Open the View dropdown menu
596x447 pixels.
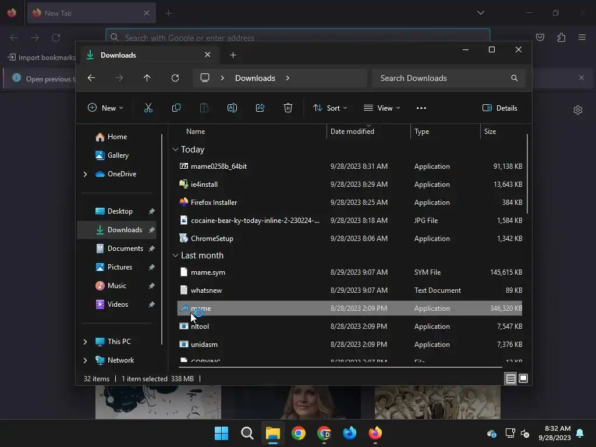pos(382,108)
